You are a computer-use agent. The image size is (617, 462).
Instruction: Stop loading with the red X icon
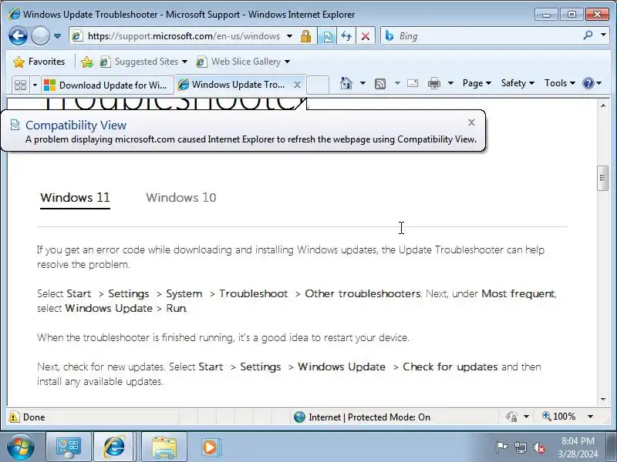(x=366, y=36)
